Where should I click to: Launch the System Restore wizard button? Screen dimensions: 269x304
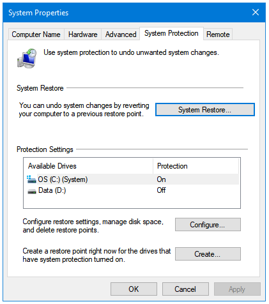205,110
